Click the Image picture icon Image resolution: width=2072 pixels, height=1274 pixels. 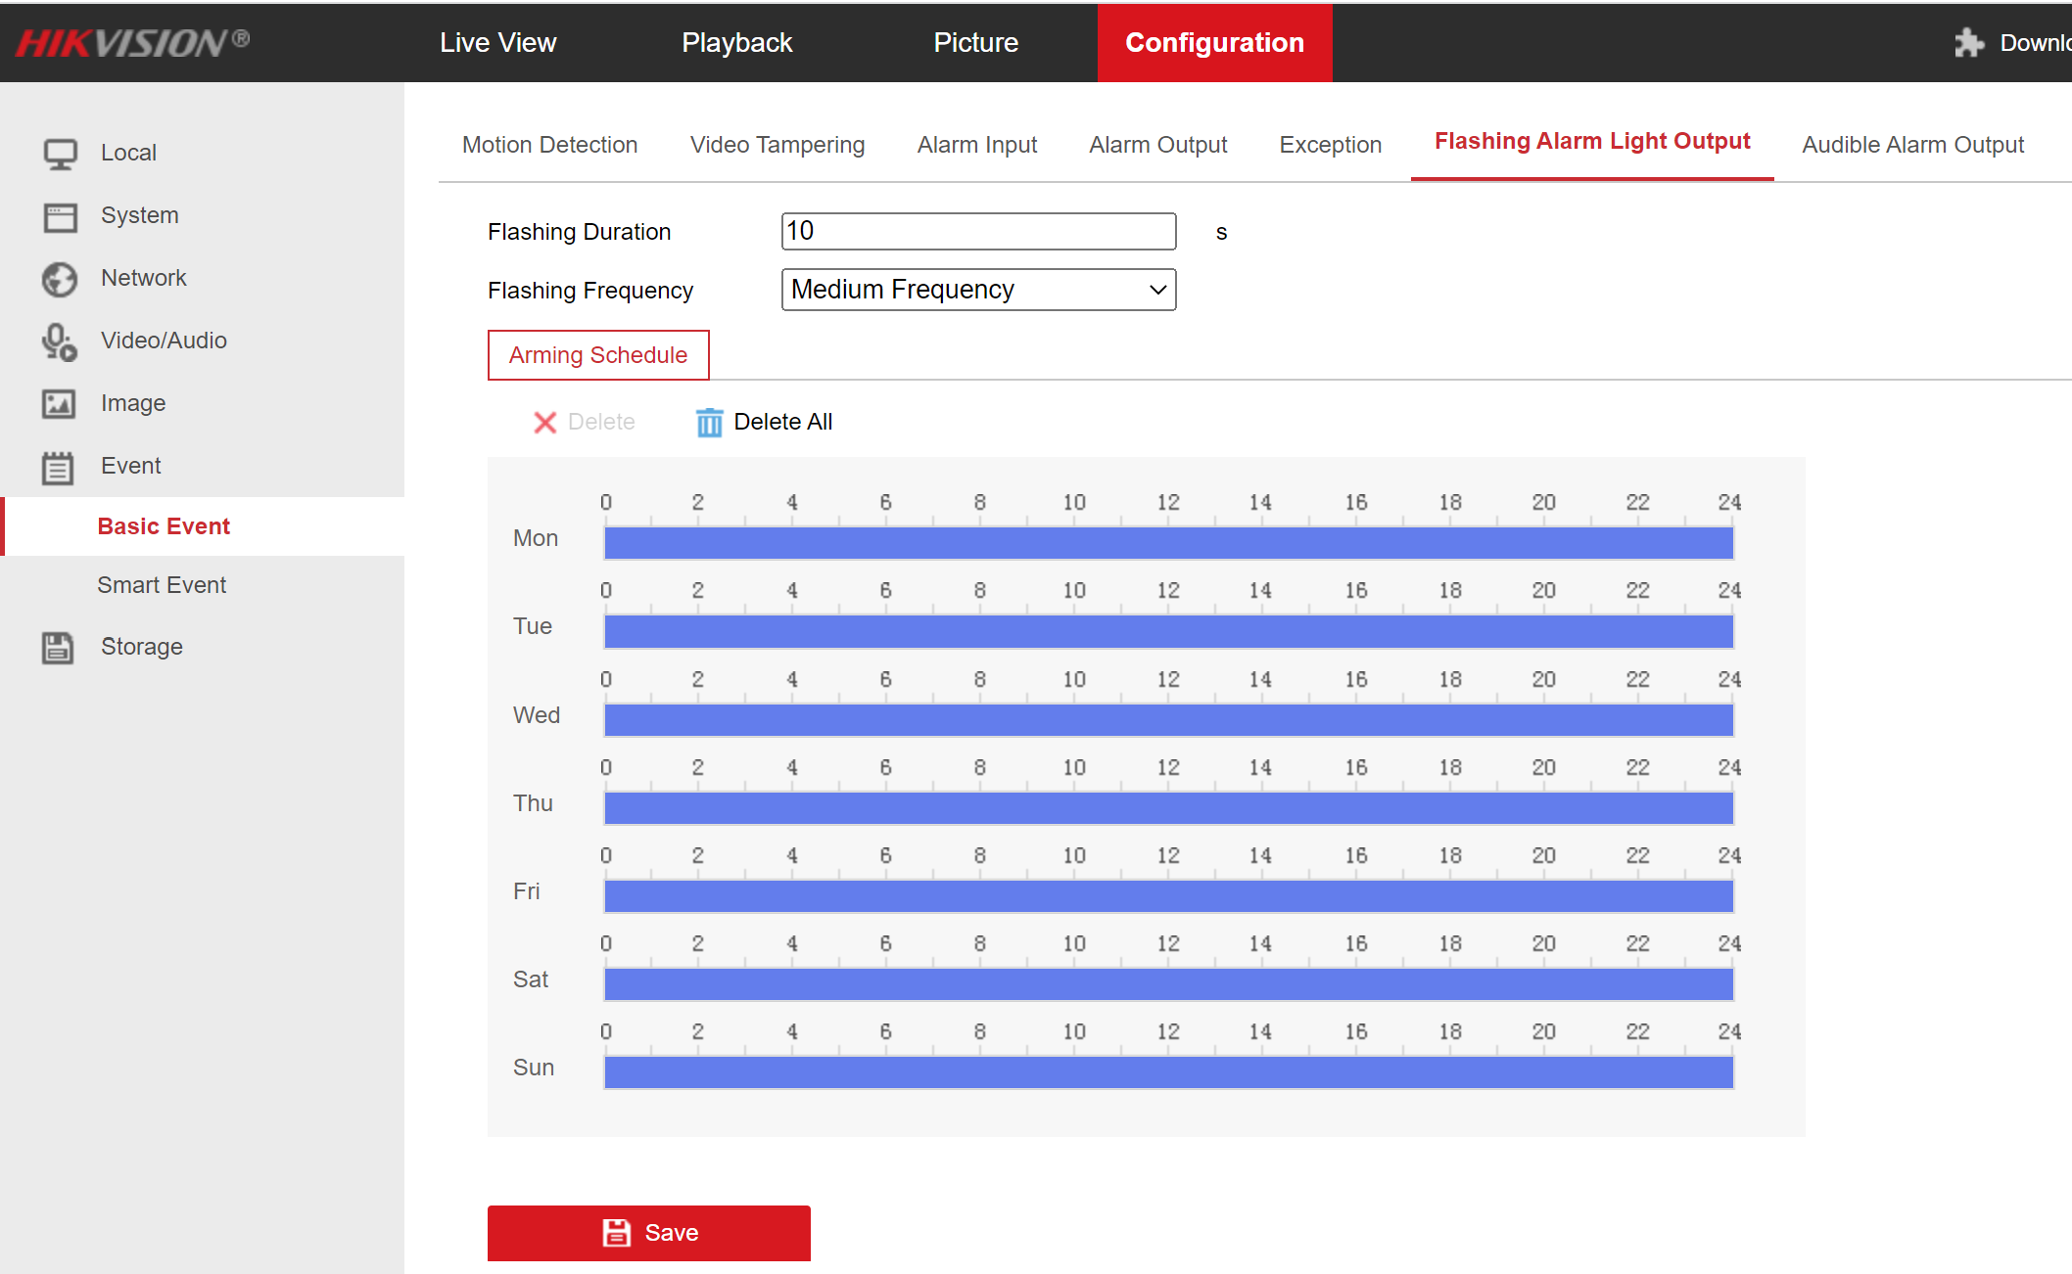59,403
